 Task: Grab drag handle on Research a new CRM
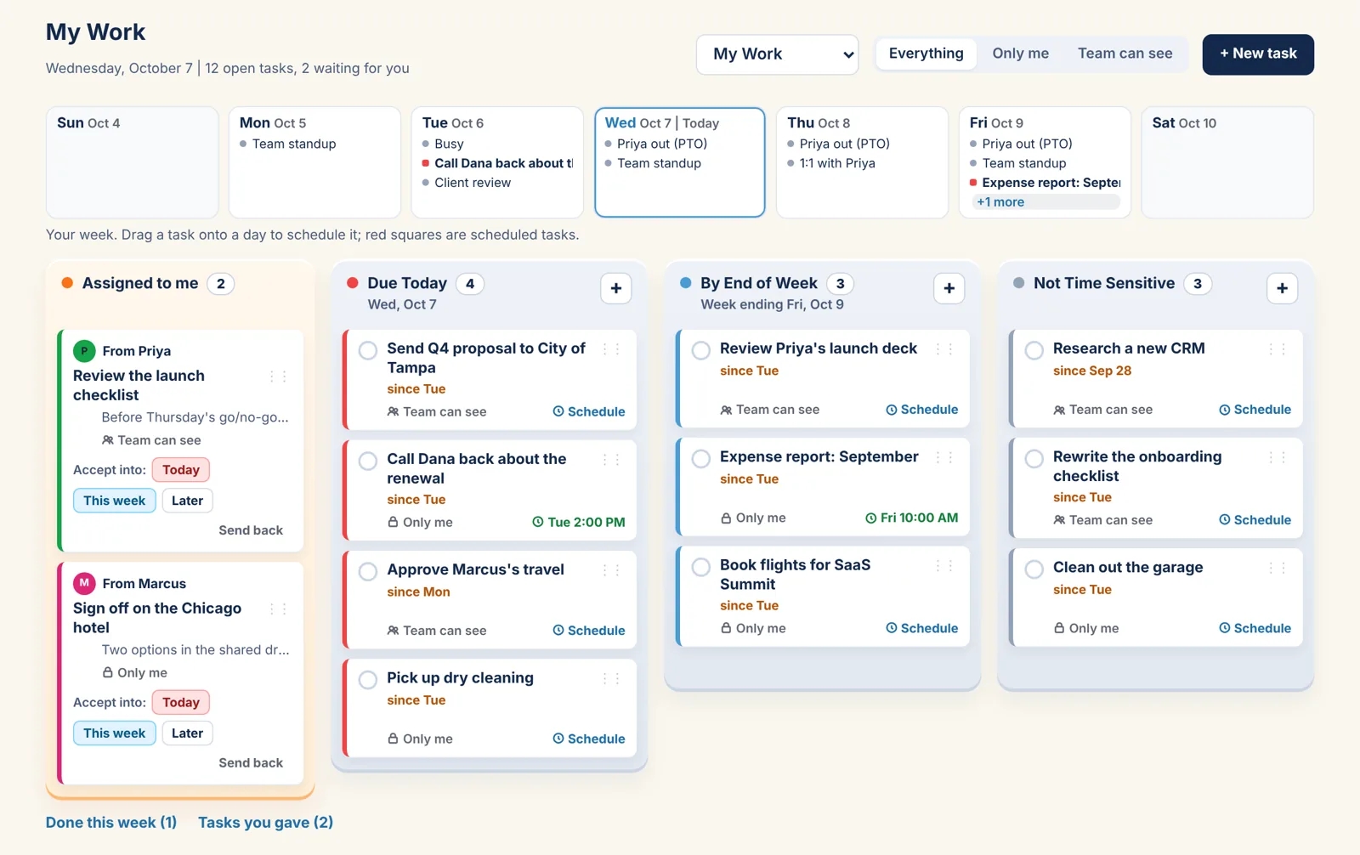coord(1278,349)
